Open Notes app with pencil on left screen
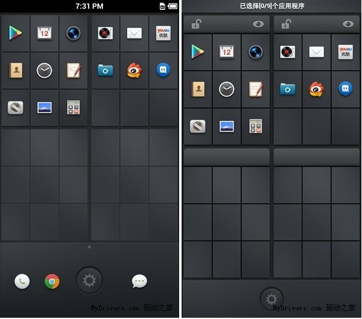The width and height of the screenshot is (362, 319). coord(73,70)
